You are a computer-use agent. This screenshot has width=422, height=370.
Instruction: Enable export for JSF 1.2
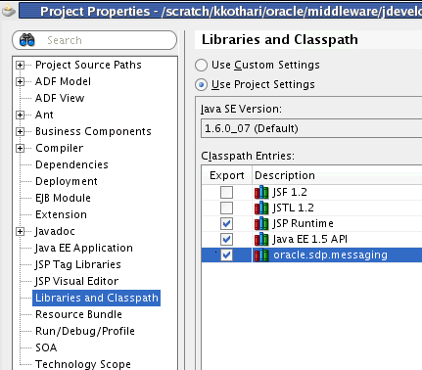tap(226, 192)
